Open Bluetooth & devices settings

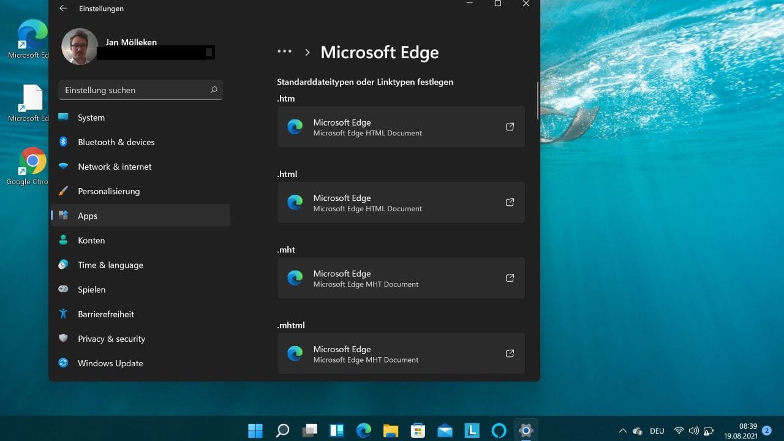(x=141, y=142)
